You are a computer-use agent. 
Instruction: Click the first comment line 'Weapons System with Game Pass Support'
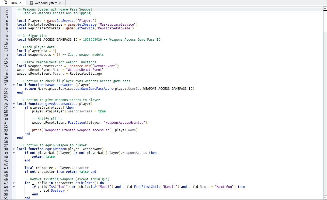point(55,9)
